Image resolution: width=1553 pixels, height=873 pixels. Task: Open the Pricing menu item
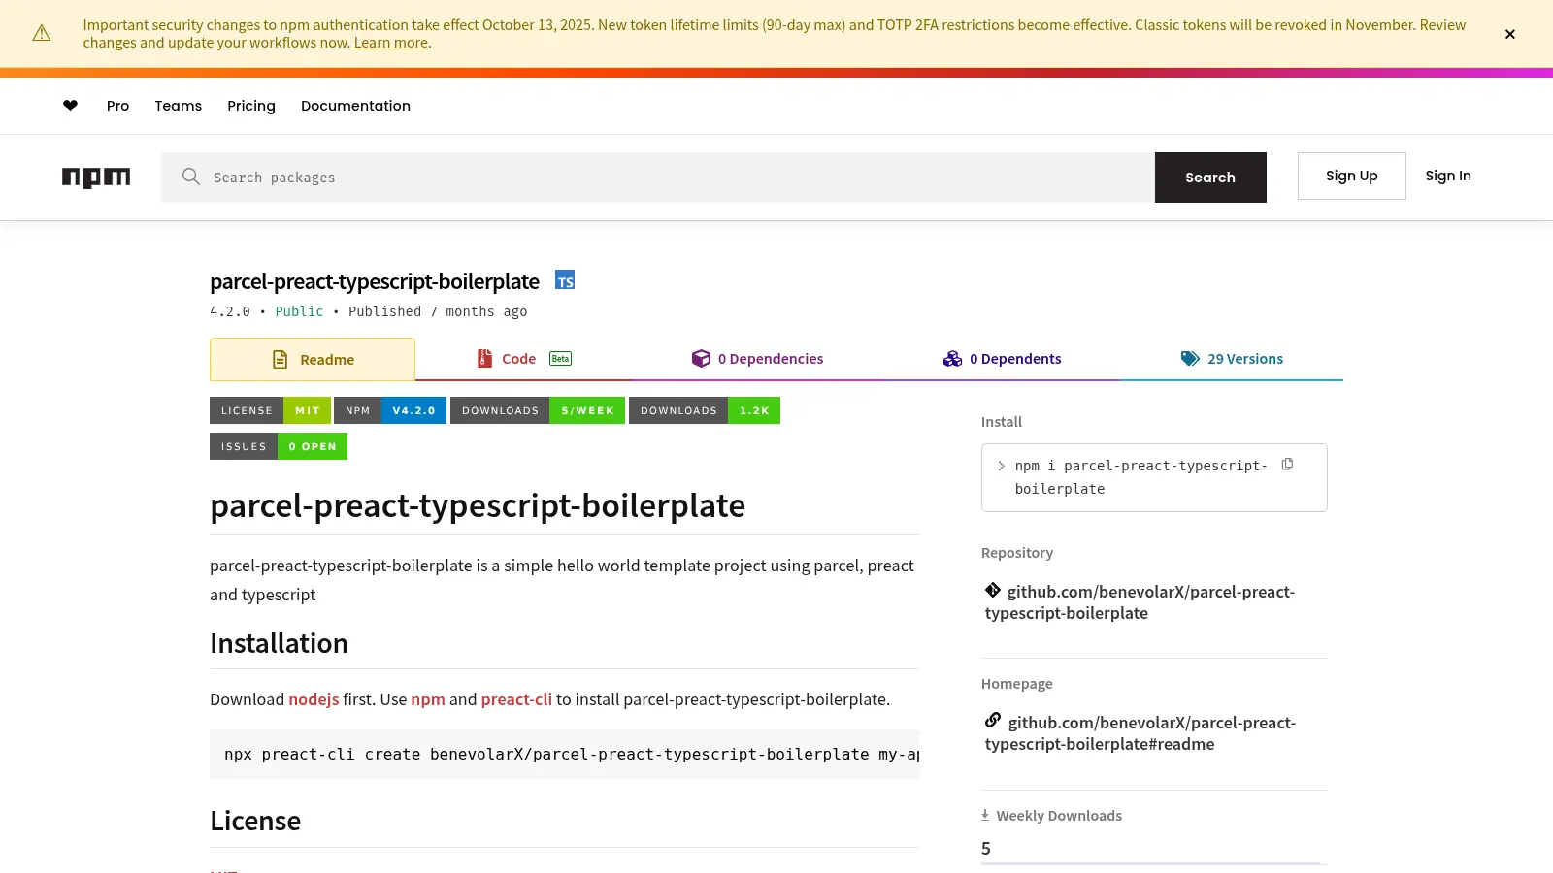[251, 106]
